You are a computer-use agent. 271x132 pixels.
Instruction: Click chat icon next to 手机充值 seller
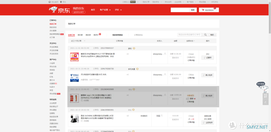pyautogui.click(x=137, y=69)
